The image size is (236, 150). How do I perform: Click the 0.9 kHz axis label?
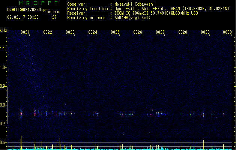click(3, 86)
